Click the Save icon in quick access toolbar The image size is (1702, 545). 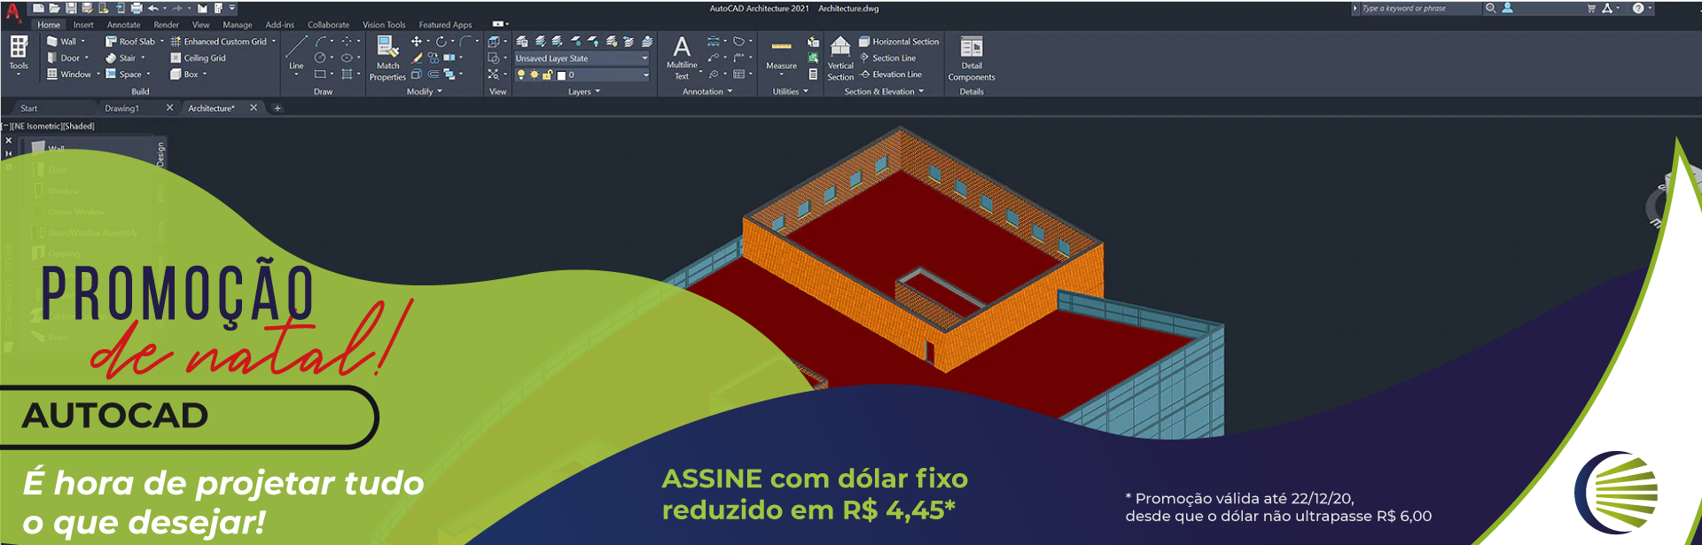(71, 8)
